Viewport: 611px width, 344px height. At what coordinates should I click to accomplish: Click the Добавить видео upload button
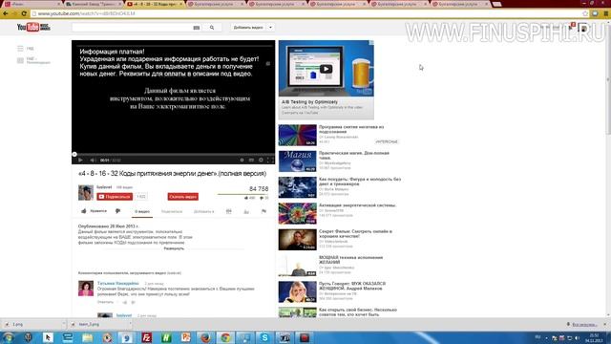click(248, 28)
